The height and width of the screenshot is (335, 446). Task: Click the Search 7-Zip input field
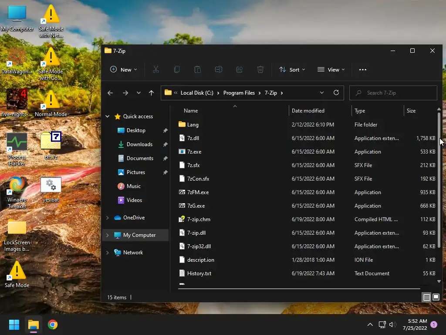pos(393,93)
